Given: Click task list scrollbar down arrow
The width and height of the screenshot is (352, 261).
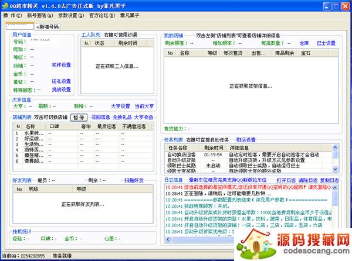Looking at the screenshot, I should (x=335, y=169).
